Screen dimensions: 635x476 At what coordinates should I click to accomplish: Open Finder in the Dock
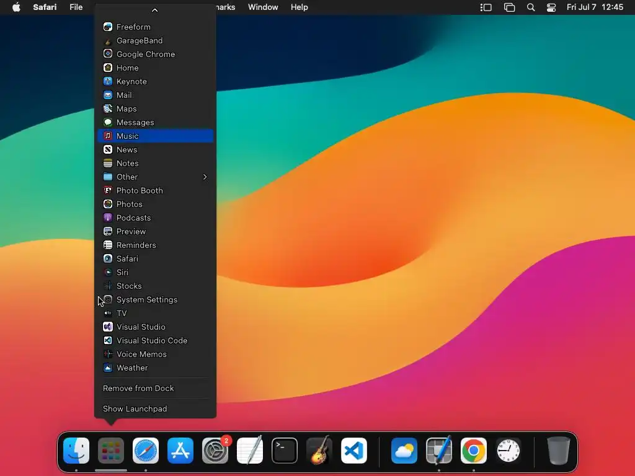76,451
